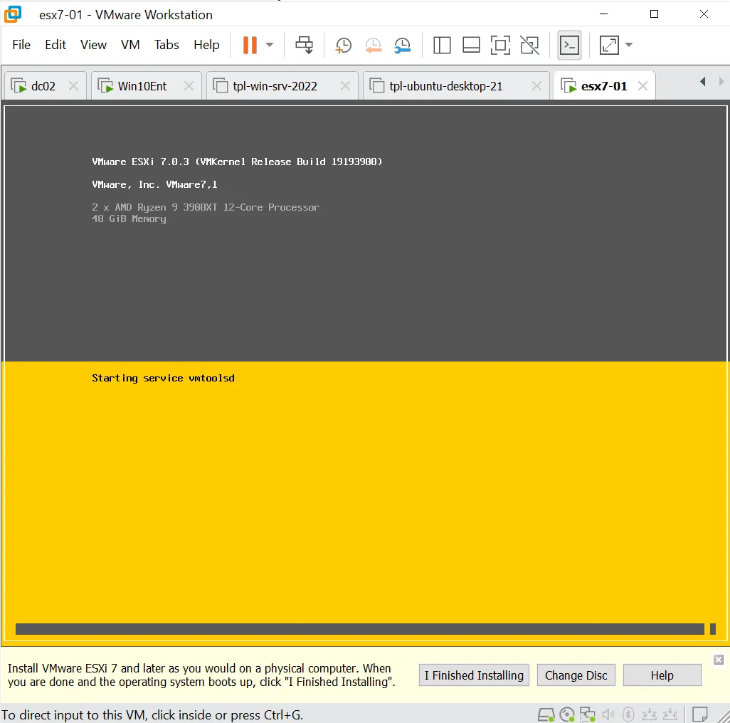The image size is (730, 723).
Task: Revert VM to previous snapshot icon
Action: click(373, 45)
